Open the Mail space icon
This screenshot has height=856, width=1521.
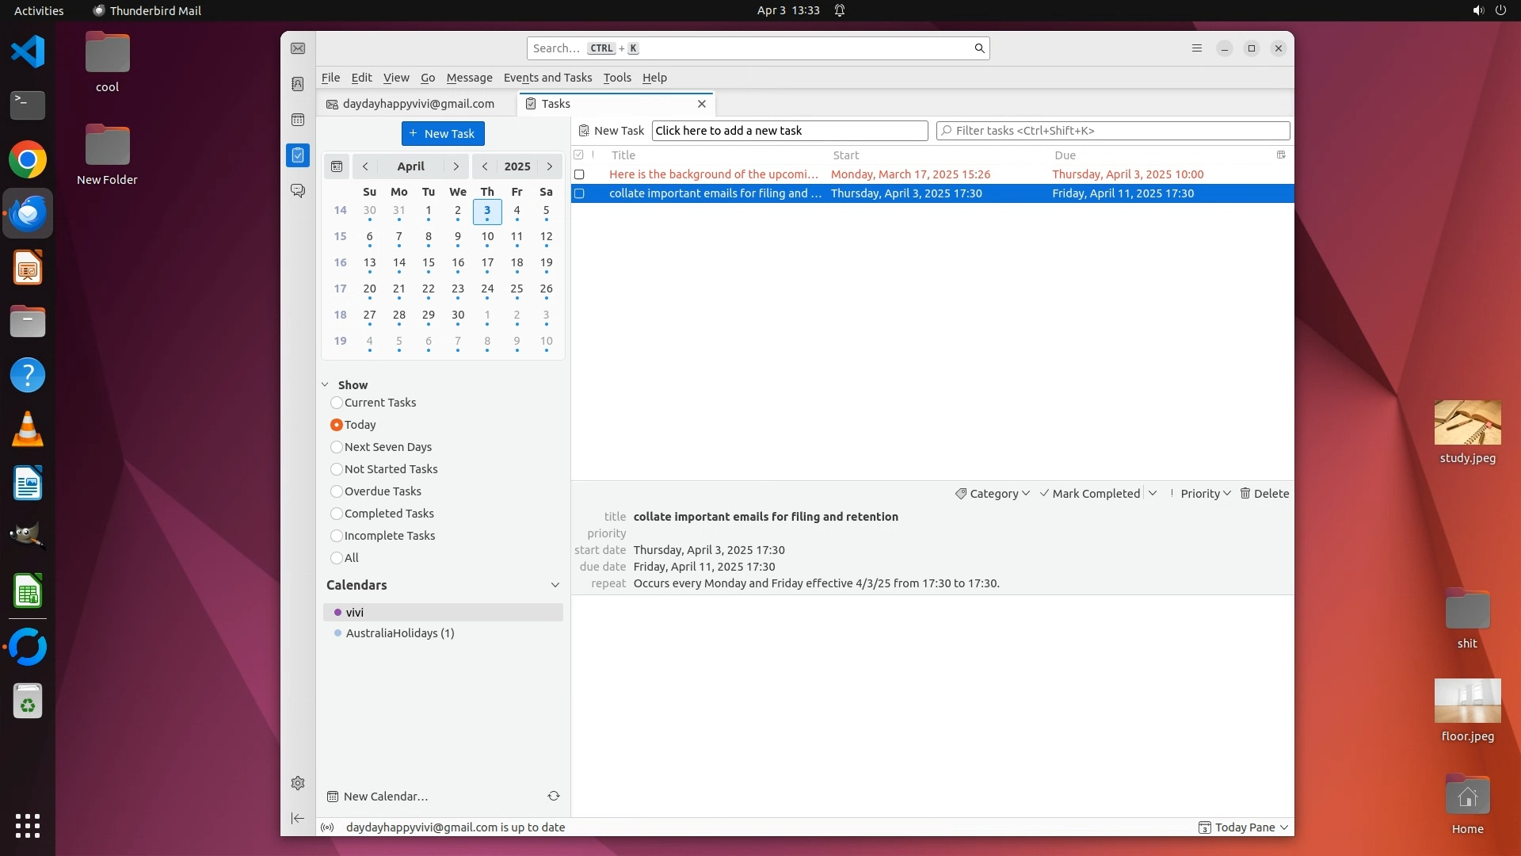(298, 49)
